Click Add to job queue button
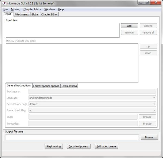This screenshot has height=158, width=163. tap(106, 146)
